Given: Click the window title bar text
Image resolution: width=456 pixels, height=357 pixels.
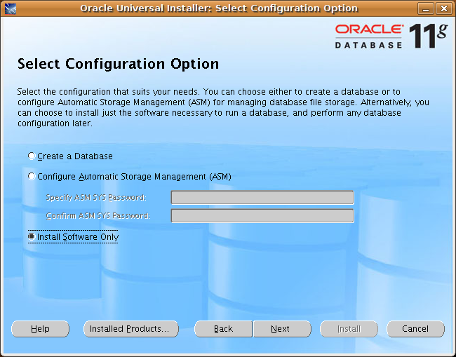Looking at the screenshot, I should point(219,8).
